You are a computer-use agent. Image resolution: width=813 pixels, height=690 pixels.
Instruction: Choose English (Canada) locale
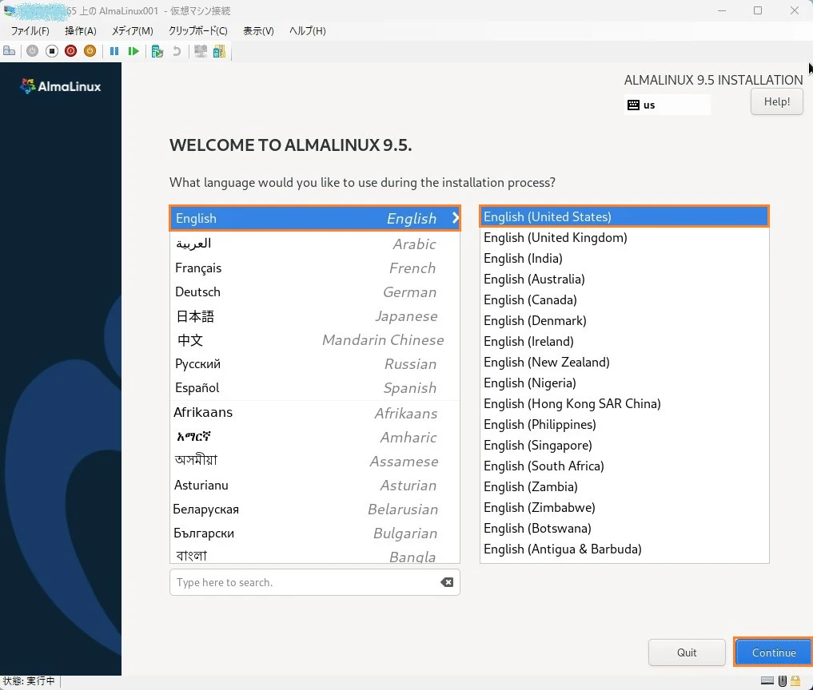pyautogui.click(x=624, y=299)
